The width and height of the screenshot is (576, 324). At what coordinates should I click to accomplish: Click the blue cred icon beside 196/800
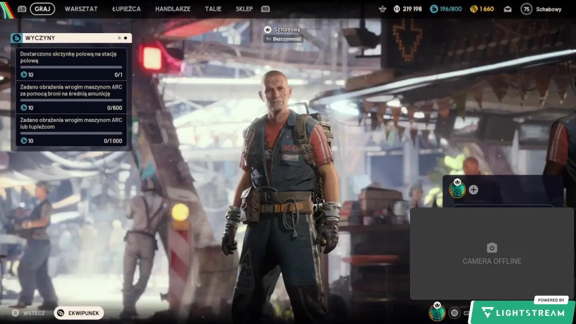434,9
